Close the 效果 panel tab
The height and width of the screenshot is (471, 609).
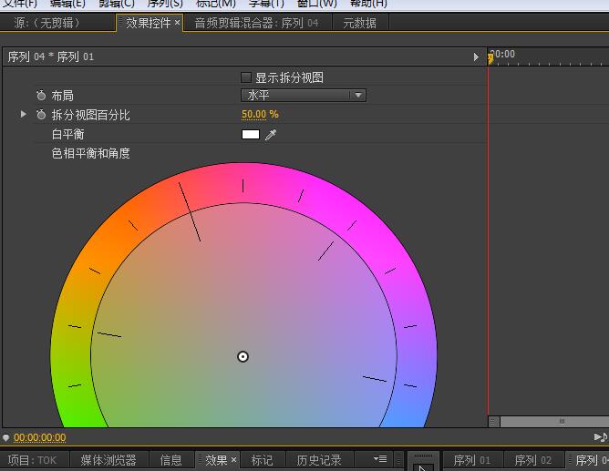[x=233, y=460]
